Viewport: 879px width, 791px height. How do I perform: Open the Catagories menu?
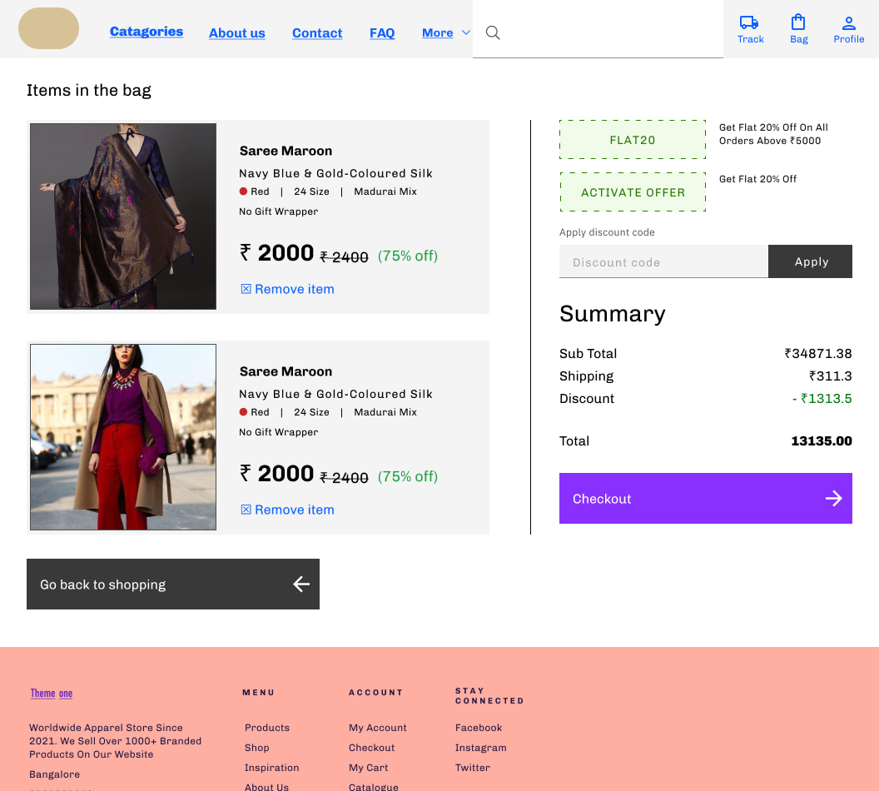(x=146, y=32)
